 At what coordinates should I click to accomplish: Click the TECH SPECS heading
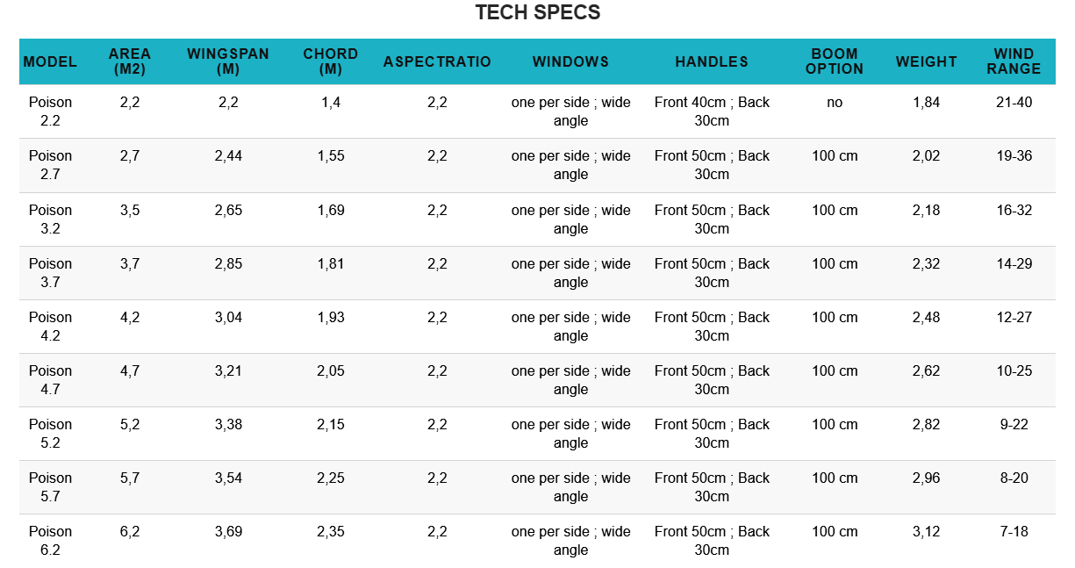538,12
